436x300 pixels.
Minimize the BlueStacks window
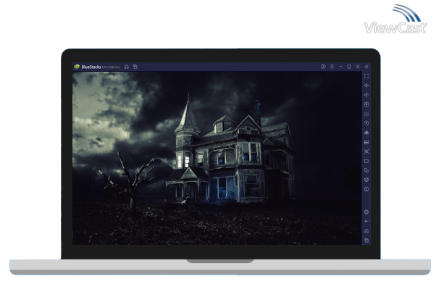pyautogui.click(x=340, y=67)
